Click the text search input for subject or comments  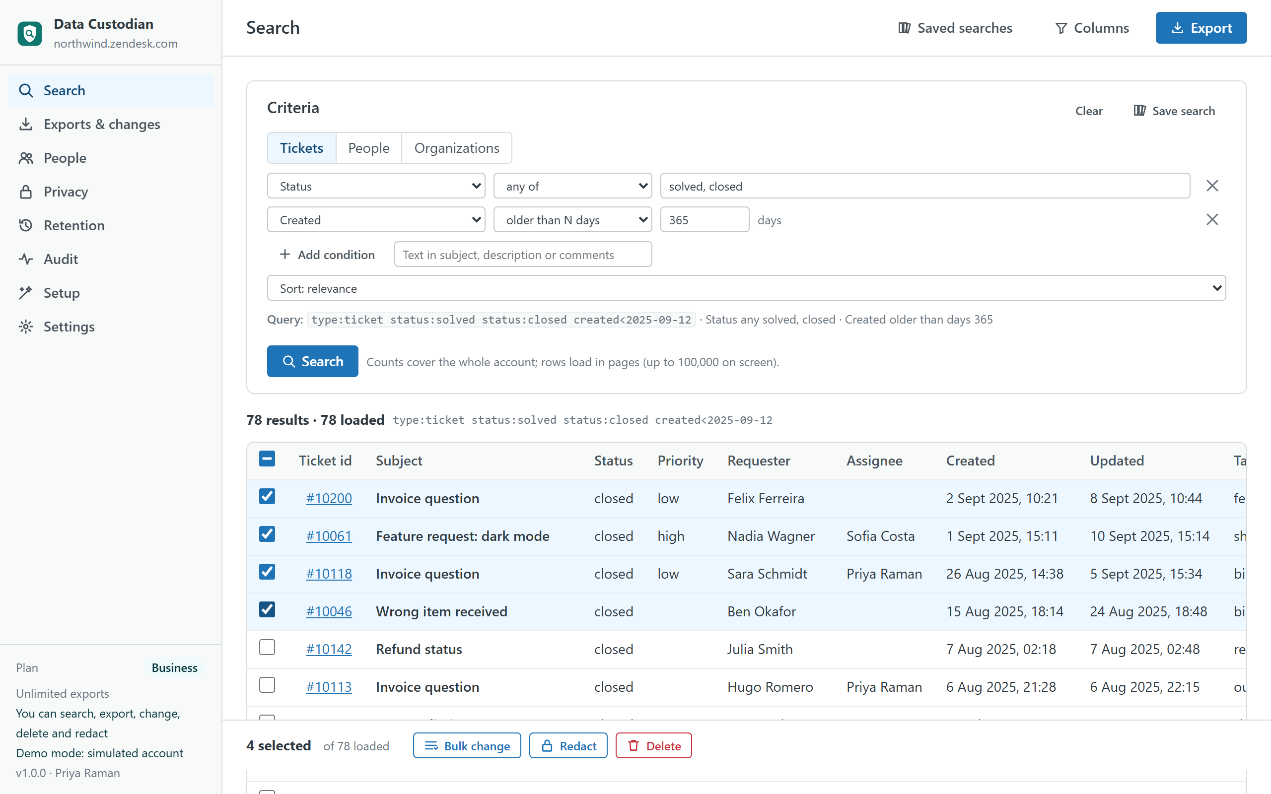click(x=523, y=254)
